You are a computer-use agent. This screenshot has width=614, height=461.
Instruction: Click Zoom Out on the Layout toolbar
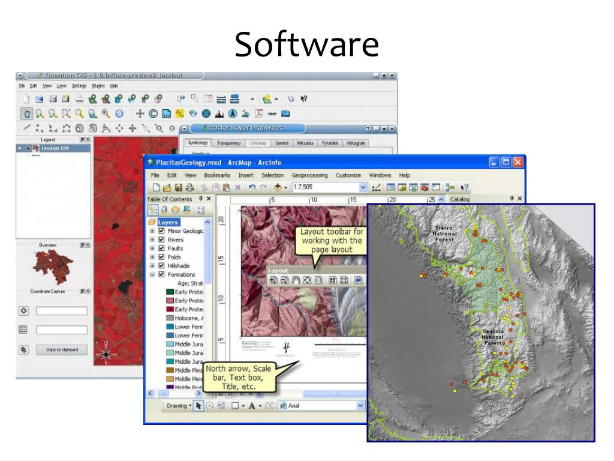coord(285,280)
